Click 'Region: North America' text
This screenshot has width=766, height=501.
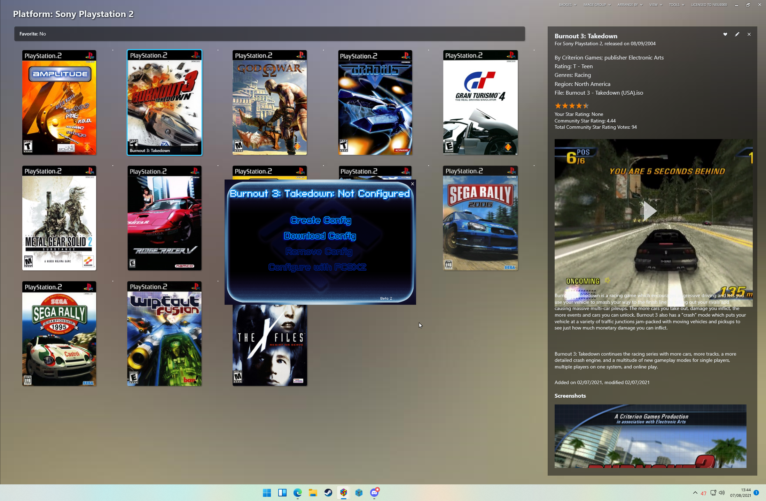583,84
